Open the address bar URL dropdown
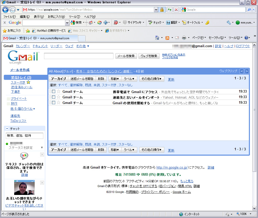 (156, 10)
